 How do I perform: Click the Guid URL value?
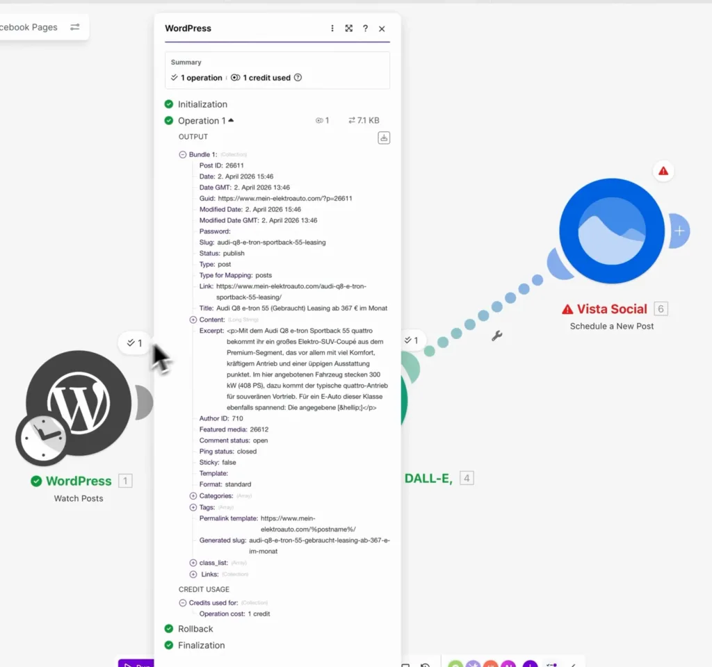click(284, 198)
